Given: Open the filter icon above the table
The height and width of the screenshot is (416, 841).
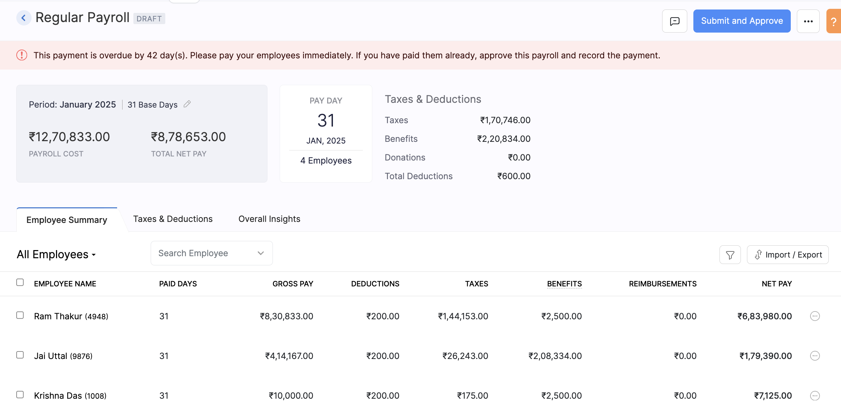Looking at the screenshot, I should click(730, 254).
